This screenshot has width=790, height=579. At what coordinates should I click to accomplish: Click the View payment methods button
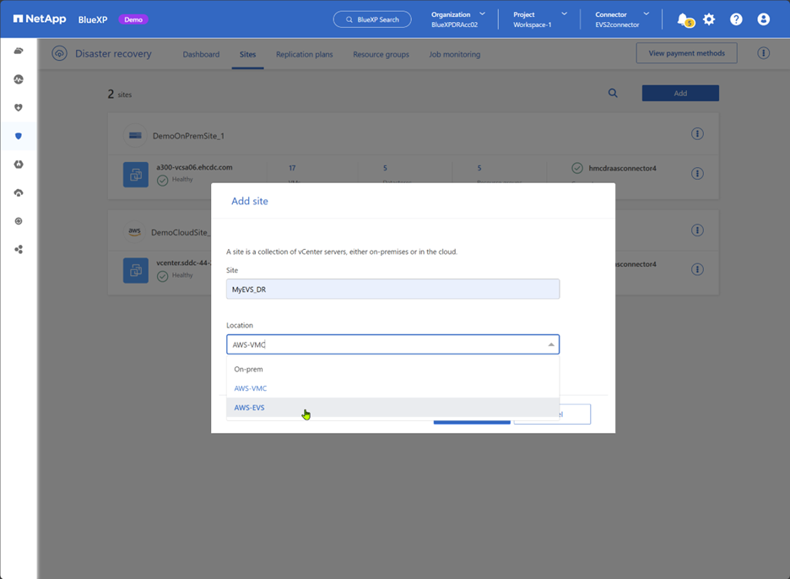coord(686,52)
